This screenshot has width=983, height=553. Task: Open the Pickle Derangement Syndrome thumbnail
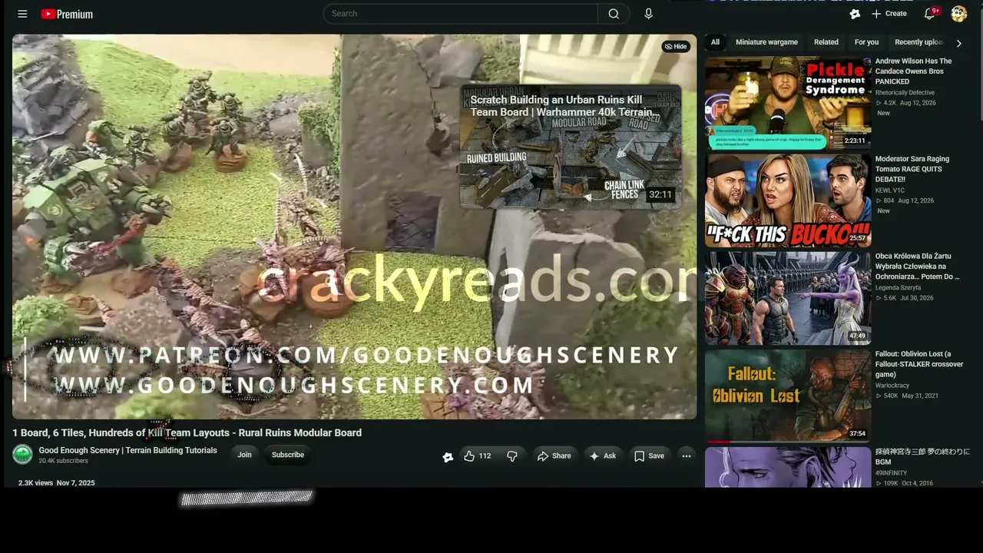788,103
